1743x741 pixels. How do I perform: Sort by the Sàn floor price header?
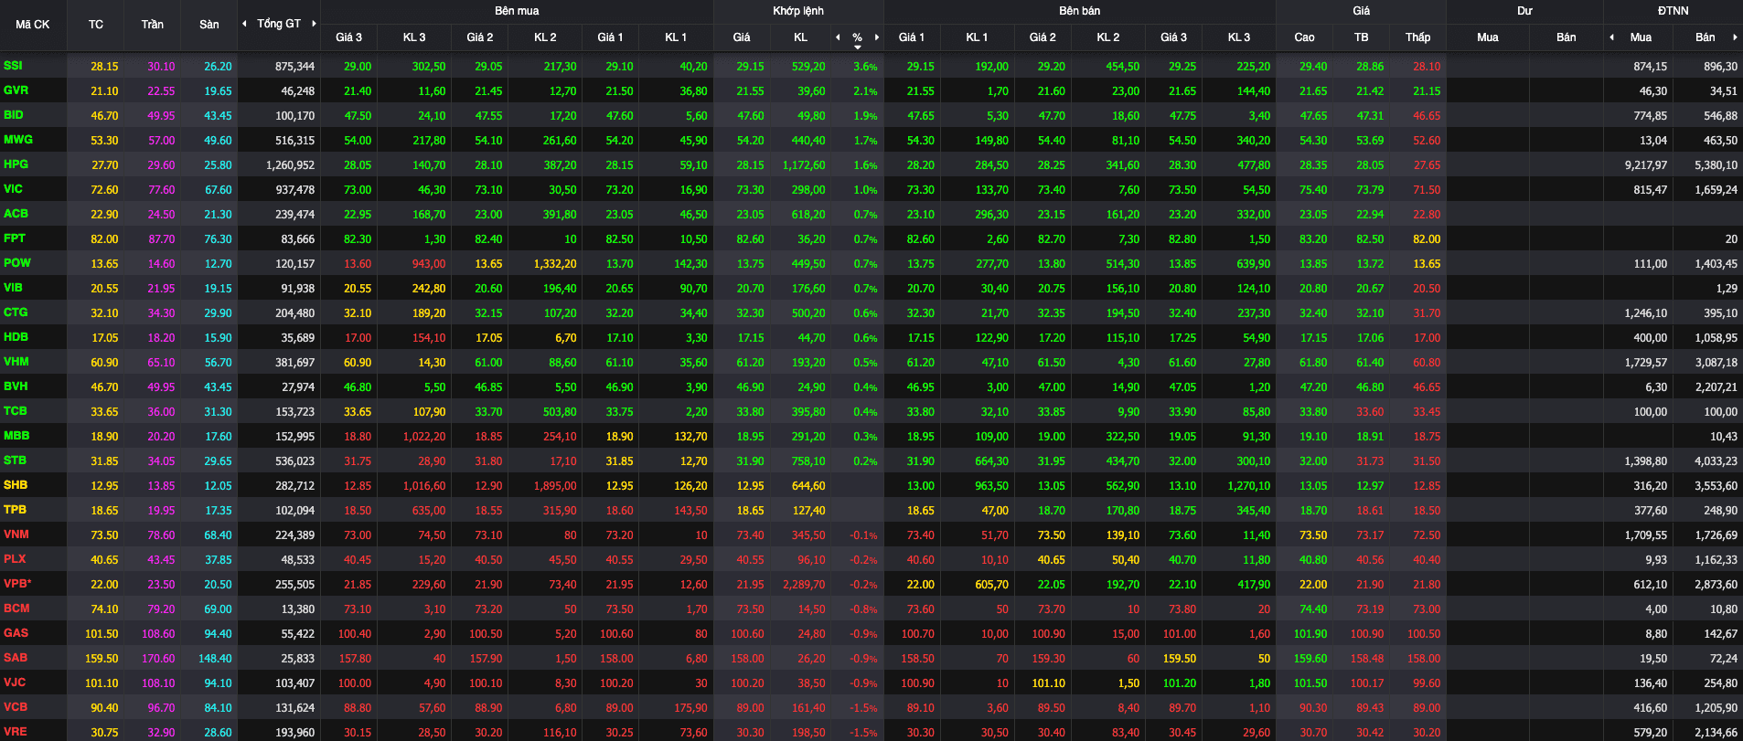209,25
